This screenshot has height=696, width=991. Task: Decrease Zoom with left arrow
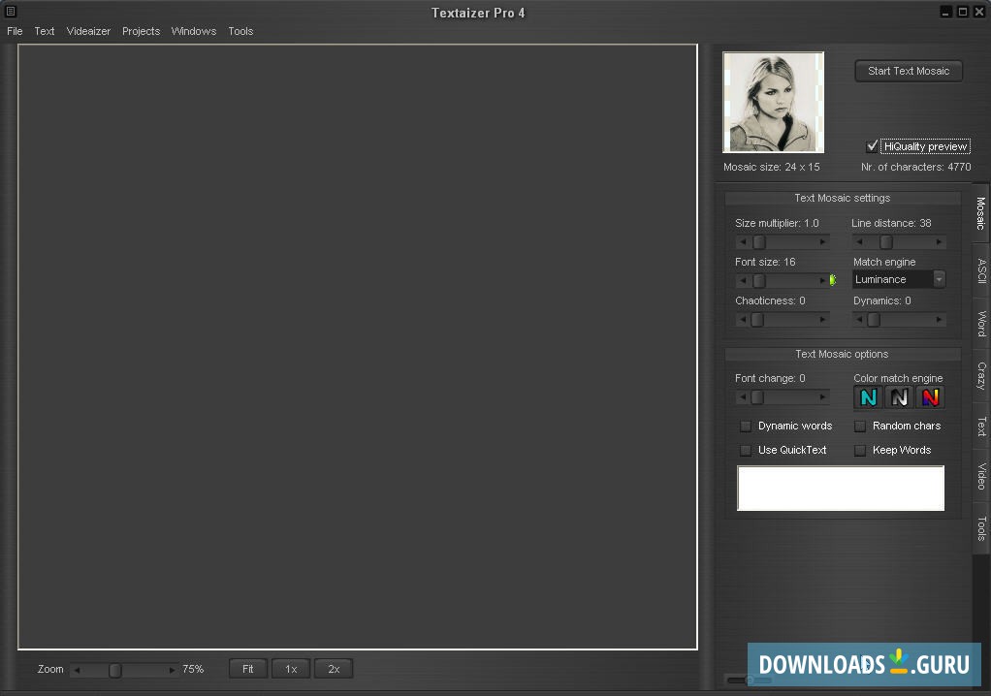point(78,670)
